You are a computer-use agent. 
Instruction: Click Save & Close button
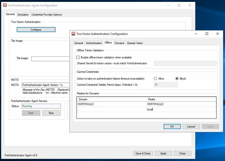143,153
